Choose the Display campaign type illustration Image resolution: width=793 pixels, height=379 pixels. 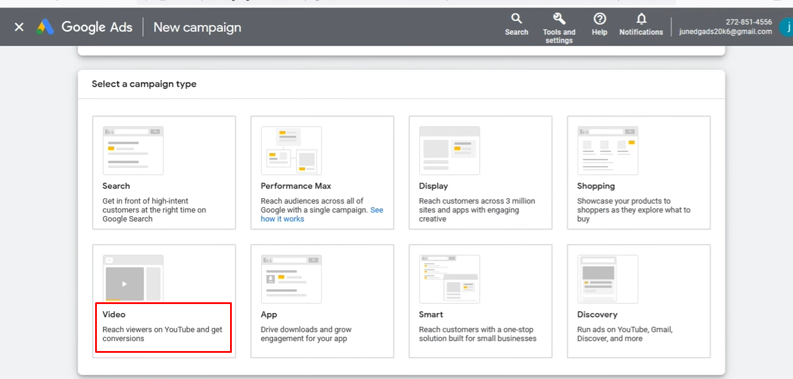pos(449,151)
